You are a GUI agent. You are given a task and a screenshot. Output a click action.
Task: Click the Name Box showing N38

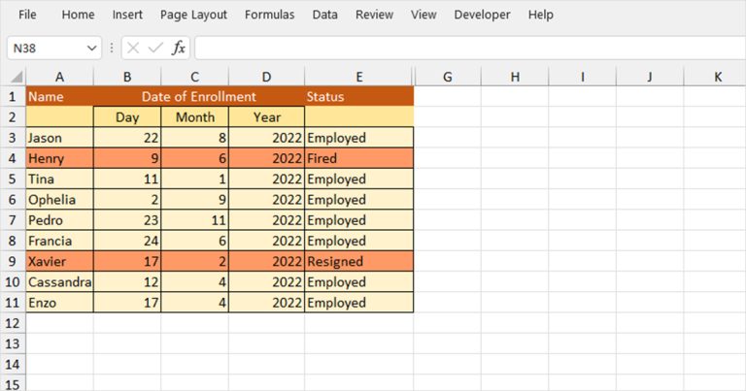point(47,48)
